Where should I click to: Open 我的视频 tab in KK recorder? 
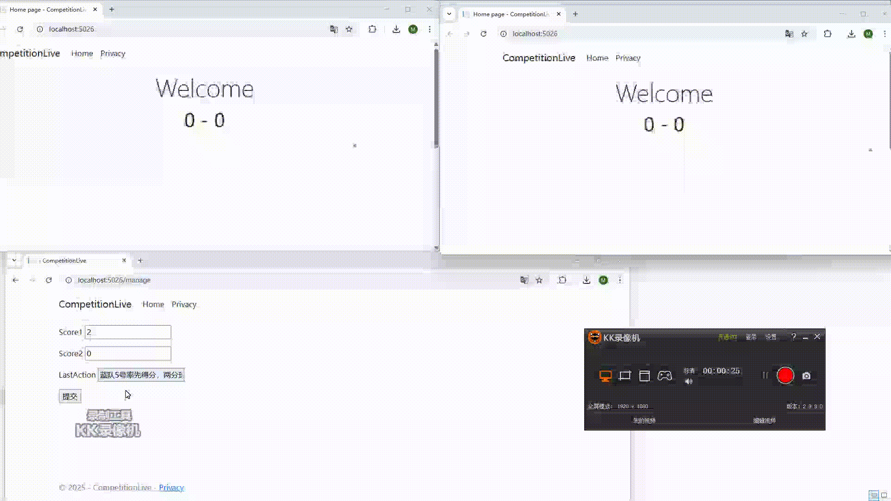coord(644,421)
